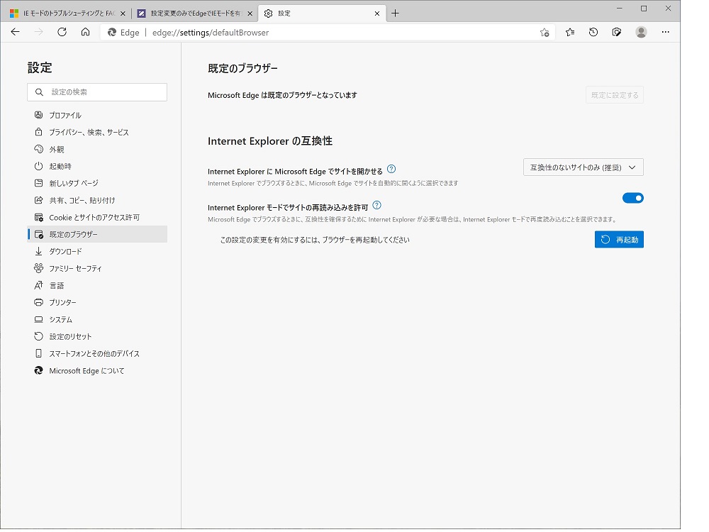
Task: Go back using the back arrow
Action: pos(16,32)
